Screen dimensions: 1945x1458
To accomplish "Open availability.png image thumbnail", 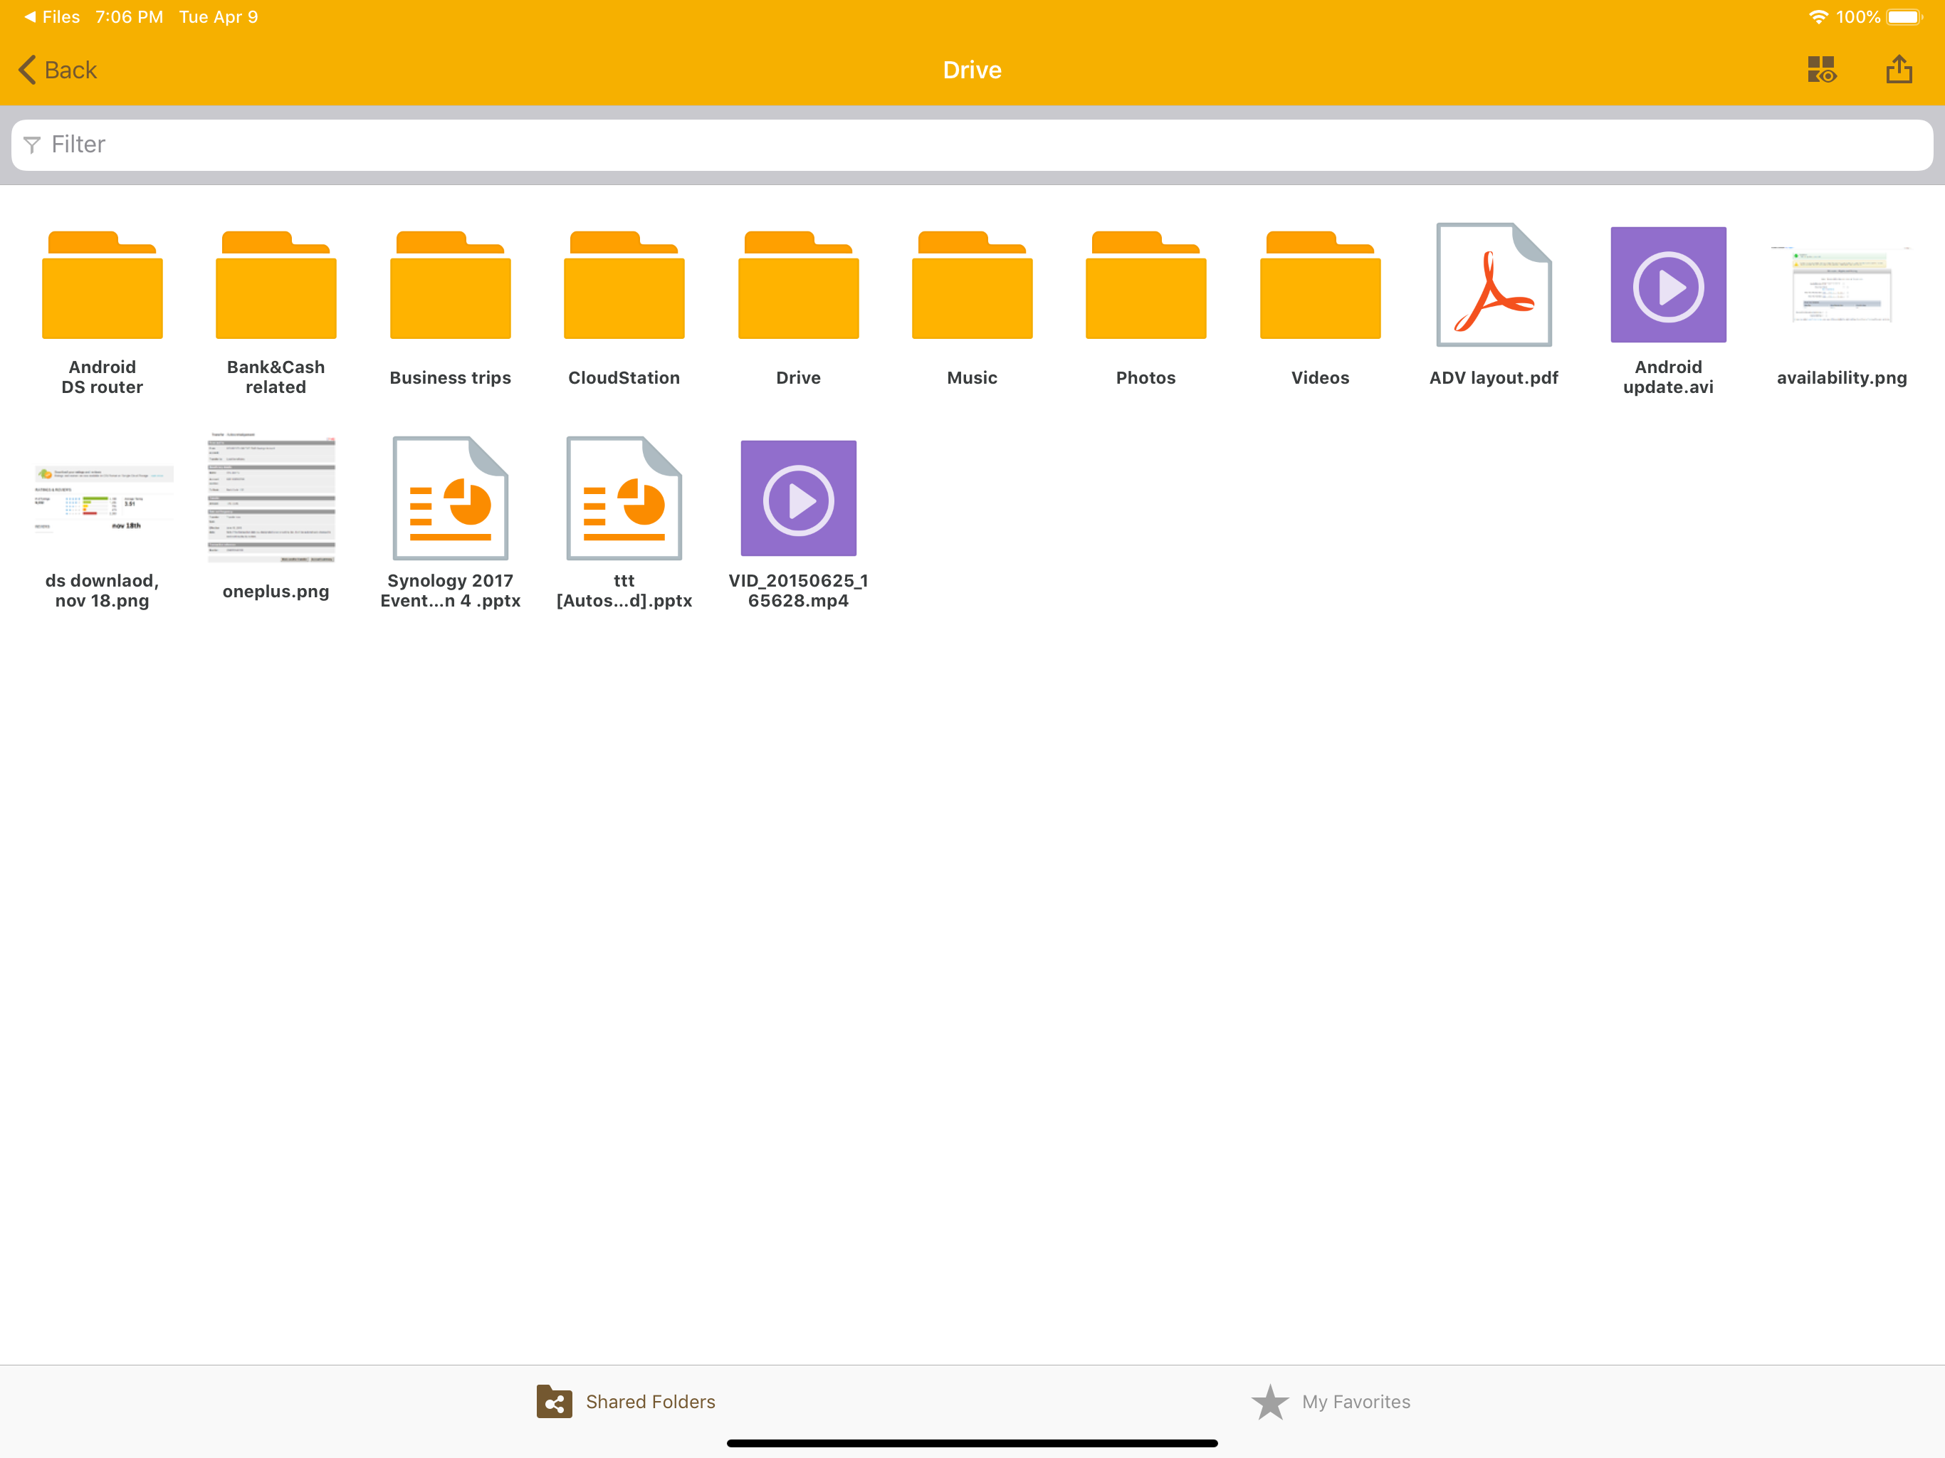I will coord(1841,285).
